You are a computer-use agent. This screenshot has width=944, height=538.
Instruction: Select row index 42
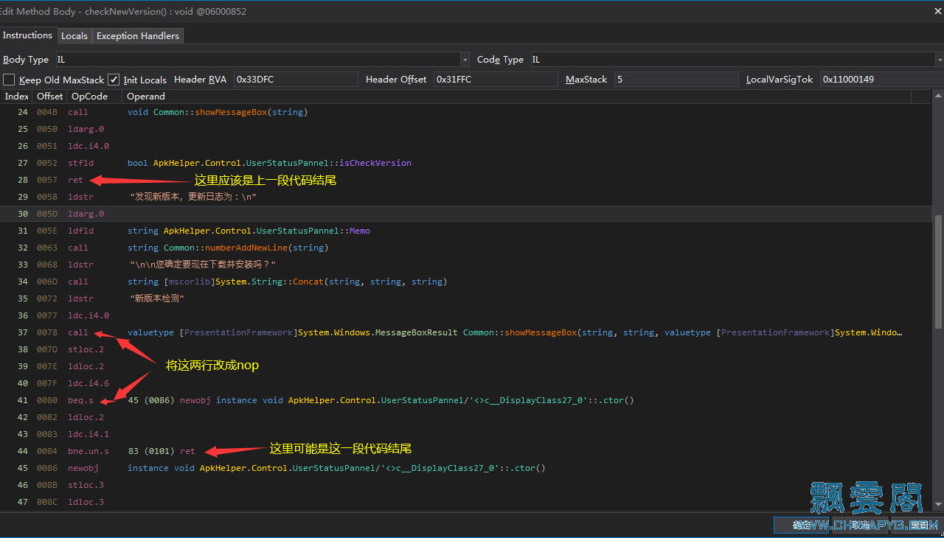pyautogui.click(x=22, y=417)
